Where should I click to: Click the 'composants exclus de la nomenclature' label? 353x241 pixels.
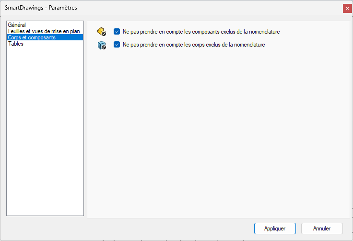[x=201, y=32]
